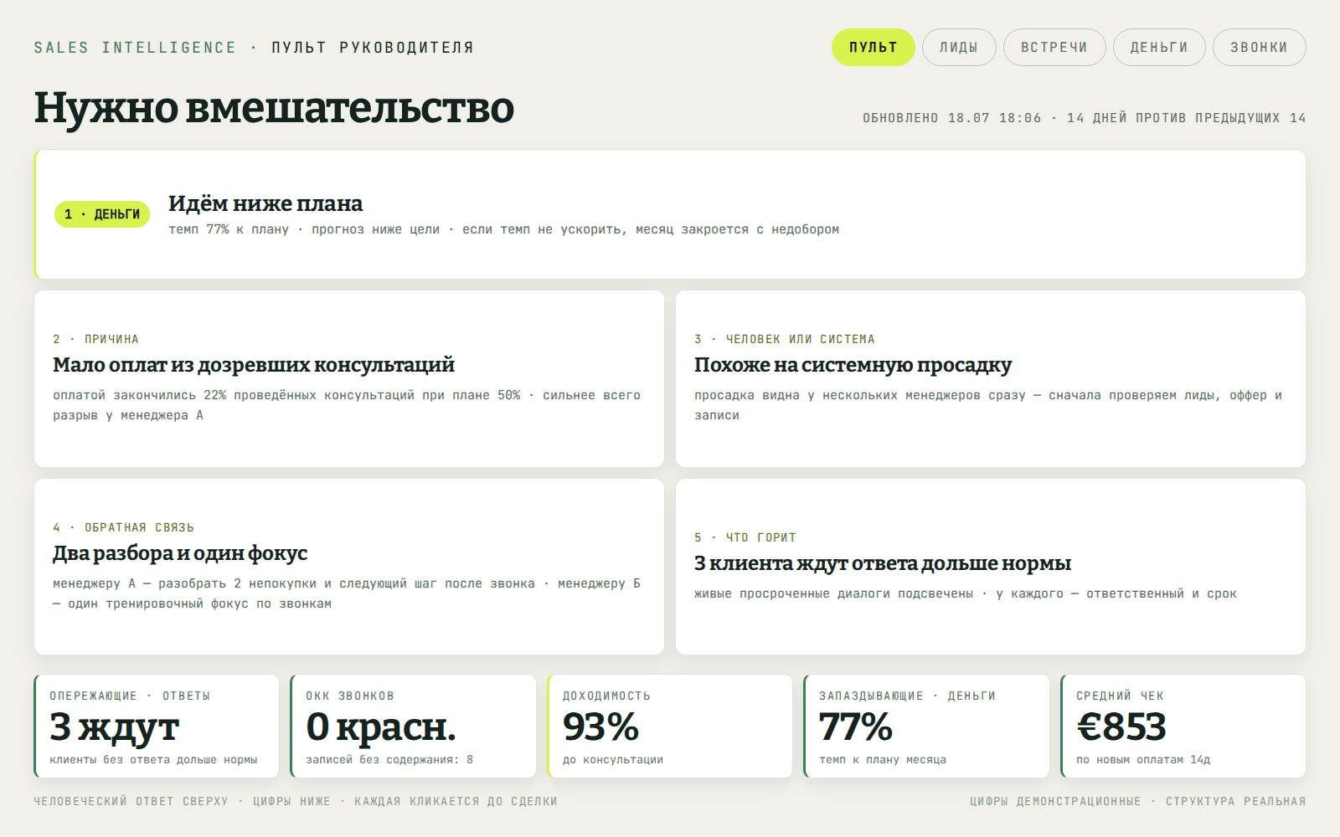Open the 'Похоже на системную просадку' card
Image resolution: width=1340 pixels, height=837 pixels.
click(991, 378)
